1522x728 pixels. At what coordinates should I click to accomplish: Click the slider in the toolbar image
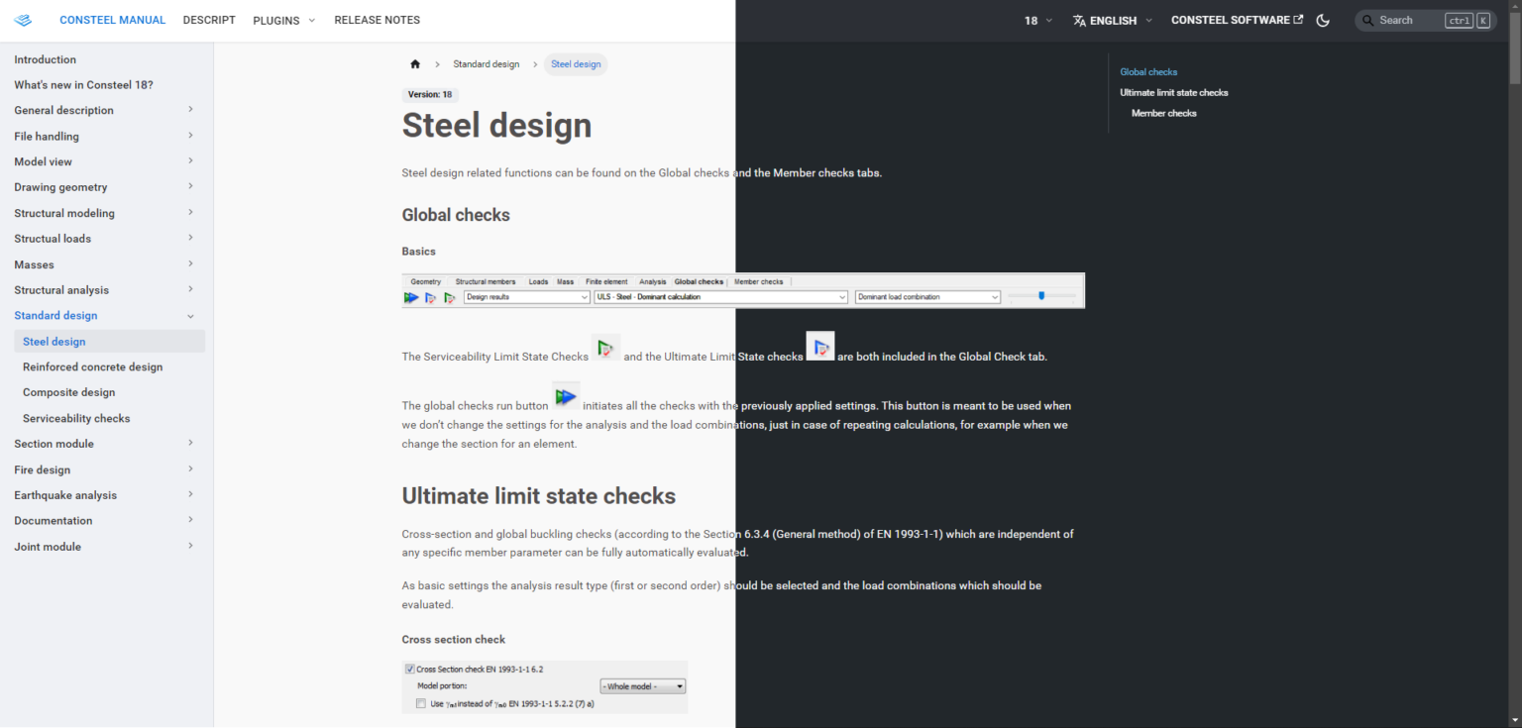pos(1041,295)
